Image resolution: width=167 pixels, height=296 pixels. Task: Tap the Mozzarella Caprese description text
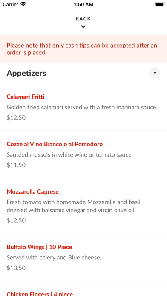click(x=74, y=206)
